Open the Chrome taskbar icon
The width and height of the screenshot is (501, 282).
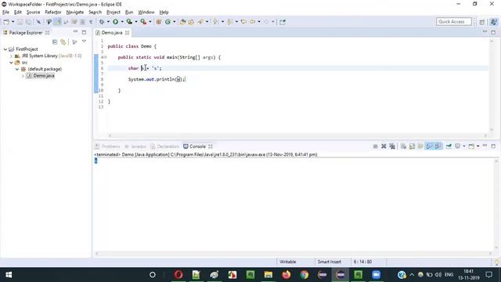coord(305,275)
